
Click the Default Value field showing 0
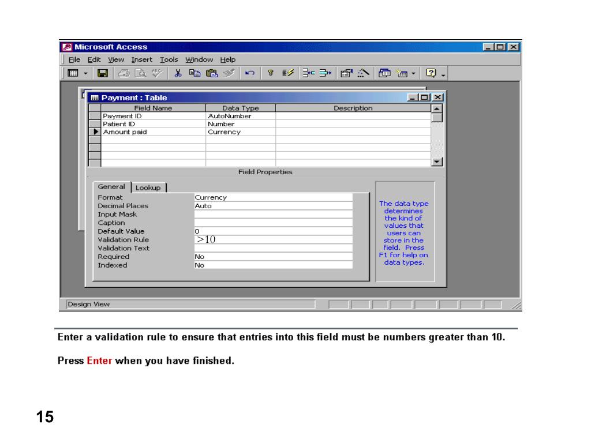[x=273, y=231]
